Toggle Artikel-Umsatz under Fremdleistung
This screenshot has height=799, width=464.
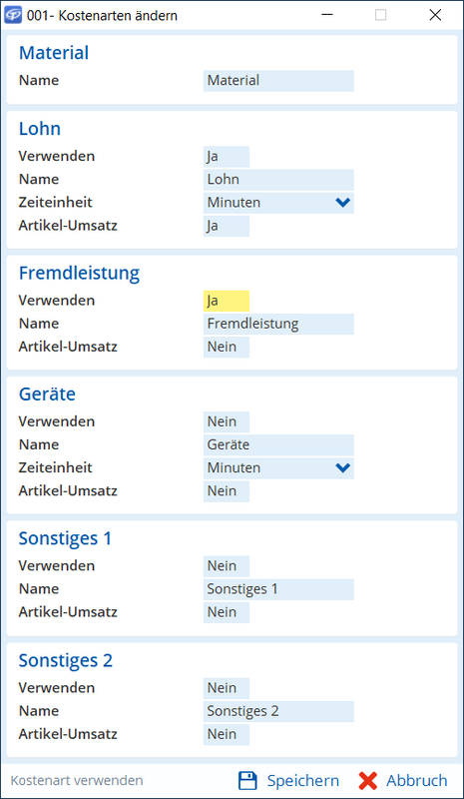[x=227, y=347]
